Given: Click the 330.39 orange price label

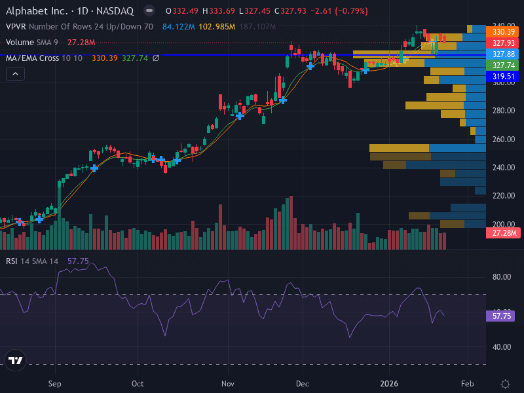Looking at the screenshot, I should (502, 31).
